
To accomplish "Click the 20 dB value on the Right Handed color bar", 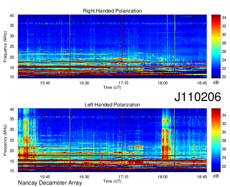I will click(224, 77).
